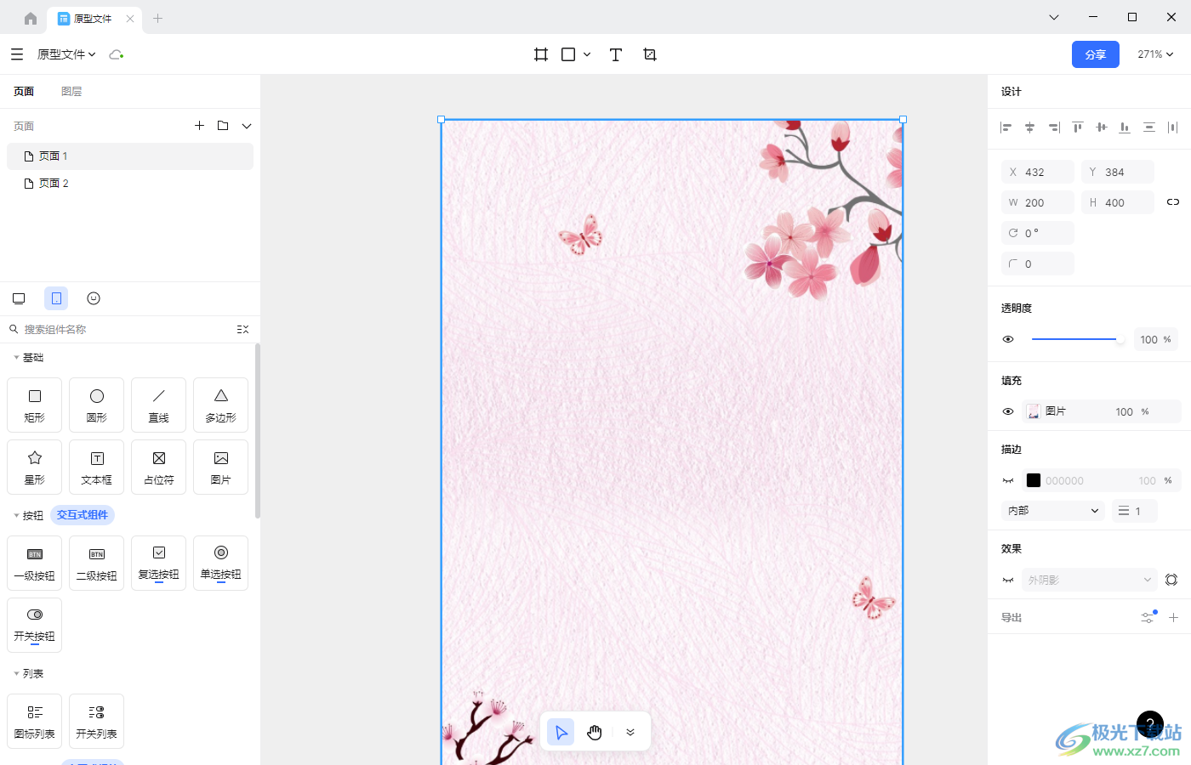Viewport: 1191px width, 765px height.
Task: Select the 原型文件 document tab
Action: 93,18
